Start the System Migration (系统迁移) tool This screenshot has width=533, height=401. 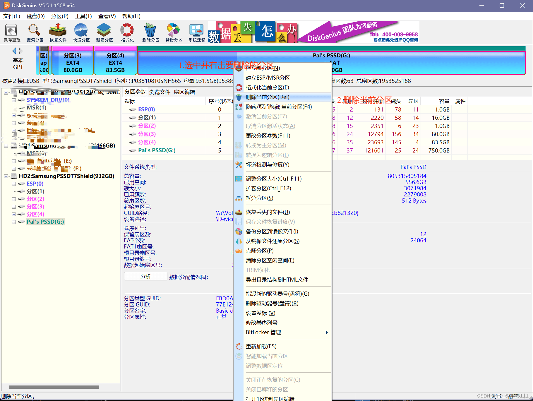[197, 33]
